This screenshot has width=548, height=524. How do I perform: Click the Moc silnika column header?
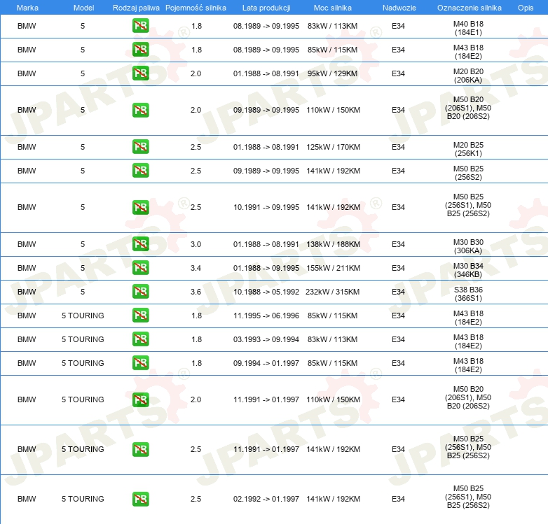click(333, 8)
